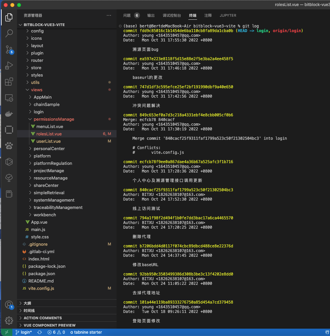The width and height of the screenshot is (330, 336).
Task: Synchronize changes via status bar sync icon
Action: tap(40, 332)
